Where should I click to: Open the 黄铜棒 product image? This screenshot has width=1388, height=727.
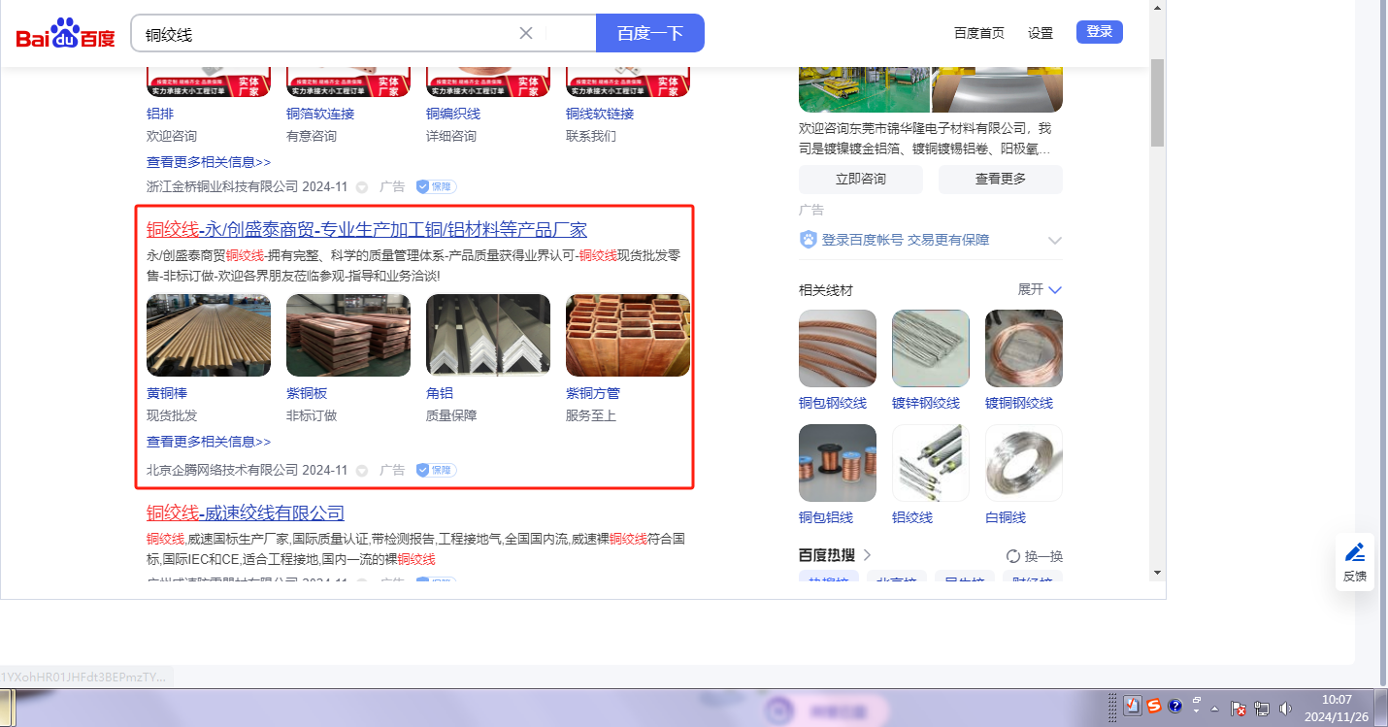click(x=209, y=335)
